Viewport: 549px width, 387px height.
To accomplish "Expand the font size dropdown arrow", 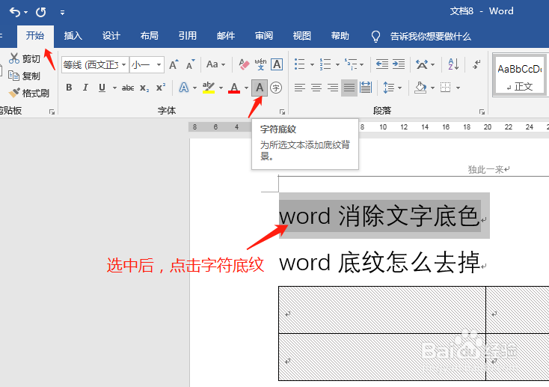I will 159,65.
